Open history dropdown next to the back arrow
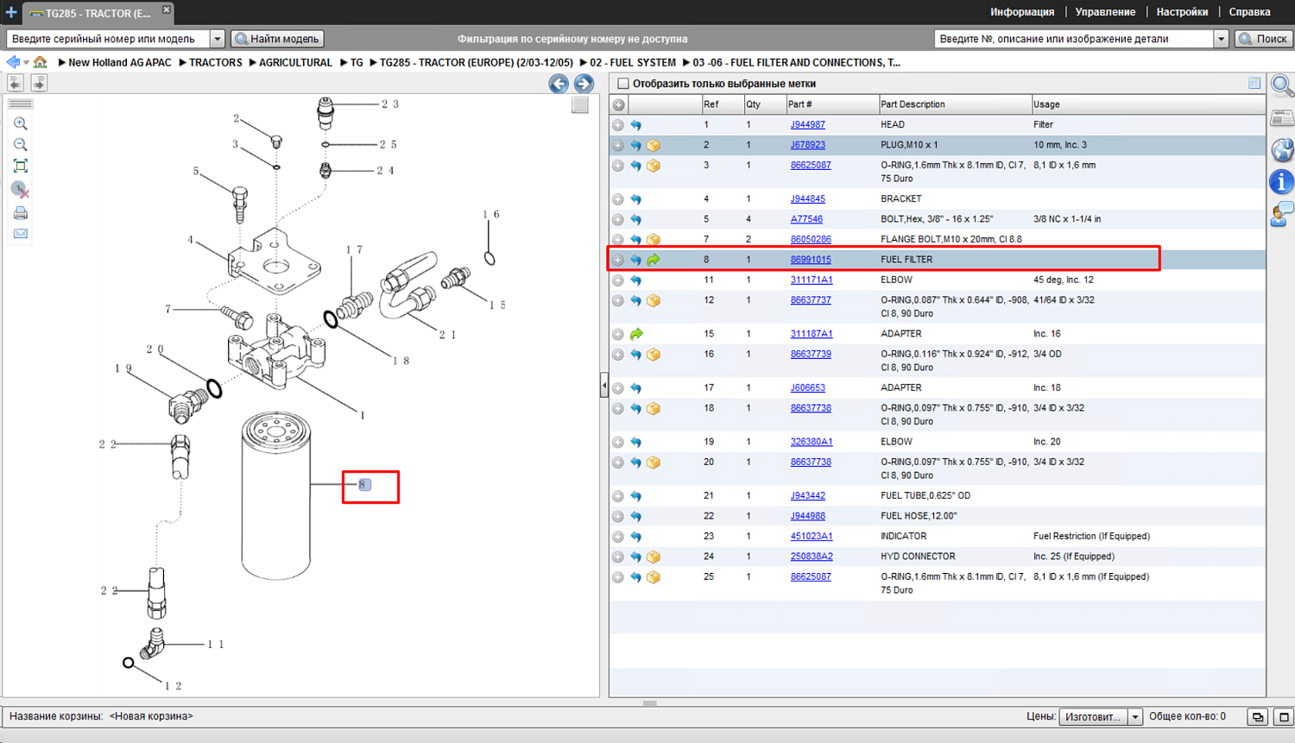The height and width of the screenshot is (743, 1295). click(x=26, y=62)
